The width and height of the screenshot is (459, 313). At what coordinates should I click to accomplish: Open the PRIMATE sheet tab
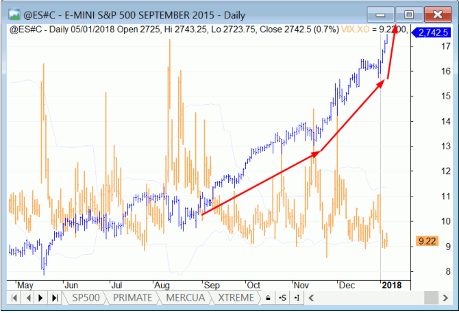click(132, 298)
